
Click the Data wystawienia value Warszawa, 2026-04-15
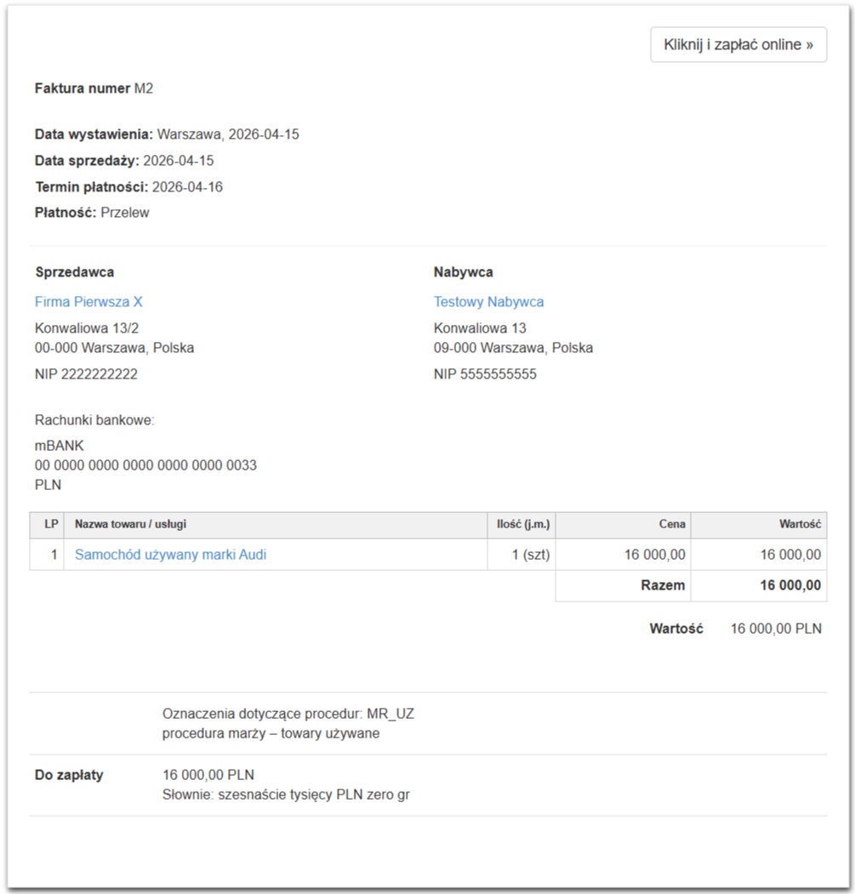pyautogui.click(x=228, y=134)
